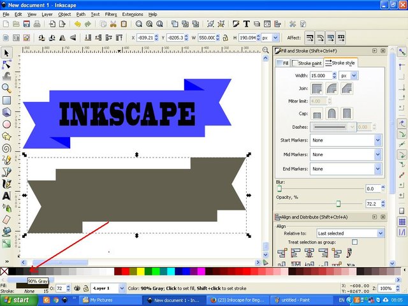Select the 3D box tool
The height and width of the screenshot is (306, 408).
tap(6, 112)
